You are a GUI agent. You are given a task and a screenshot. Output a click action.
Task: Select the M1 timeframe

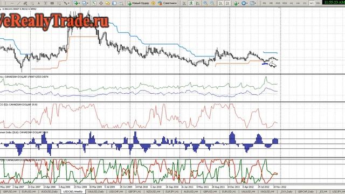coord(265,3)
